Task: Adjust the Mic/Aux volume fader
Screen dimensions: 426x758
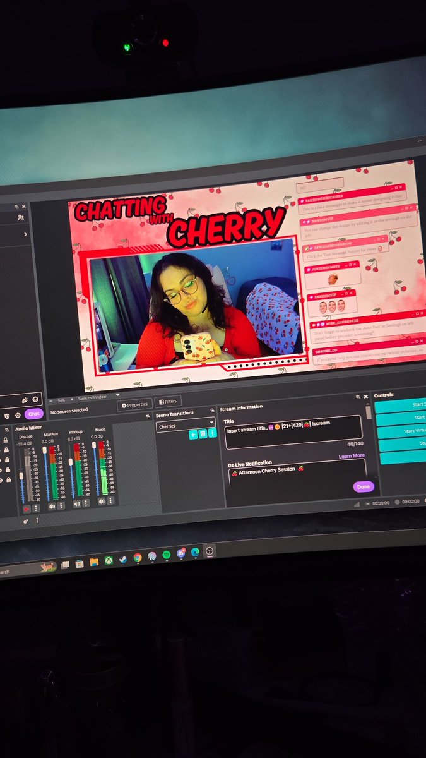Action: coord(45,450)
